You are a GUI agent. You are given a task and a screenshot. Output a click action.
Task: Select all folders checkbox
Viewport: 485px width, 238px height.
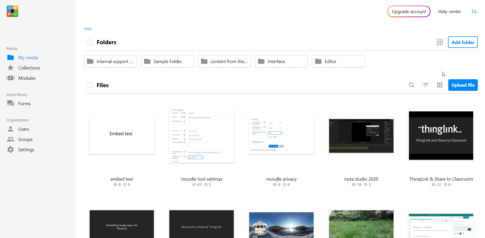point(90,42)
